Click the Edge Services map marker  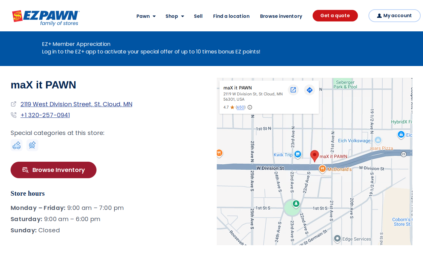[337, 239]
